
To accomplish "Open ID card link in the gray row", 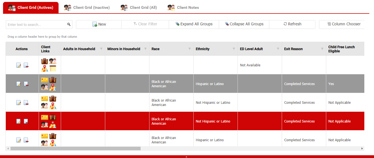I will [x=45, y=80].
